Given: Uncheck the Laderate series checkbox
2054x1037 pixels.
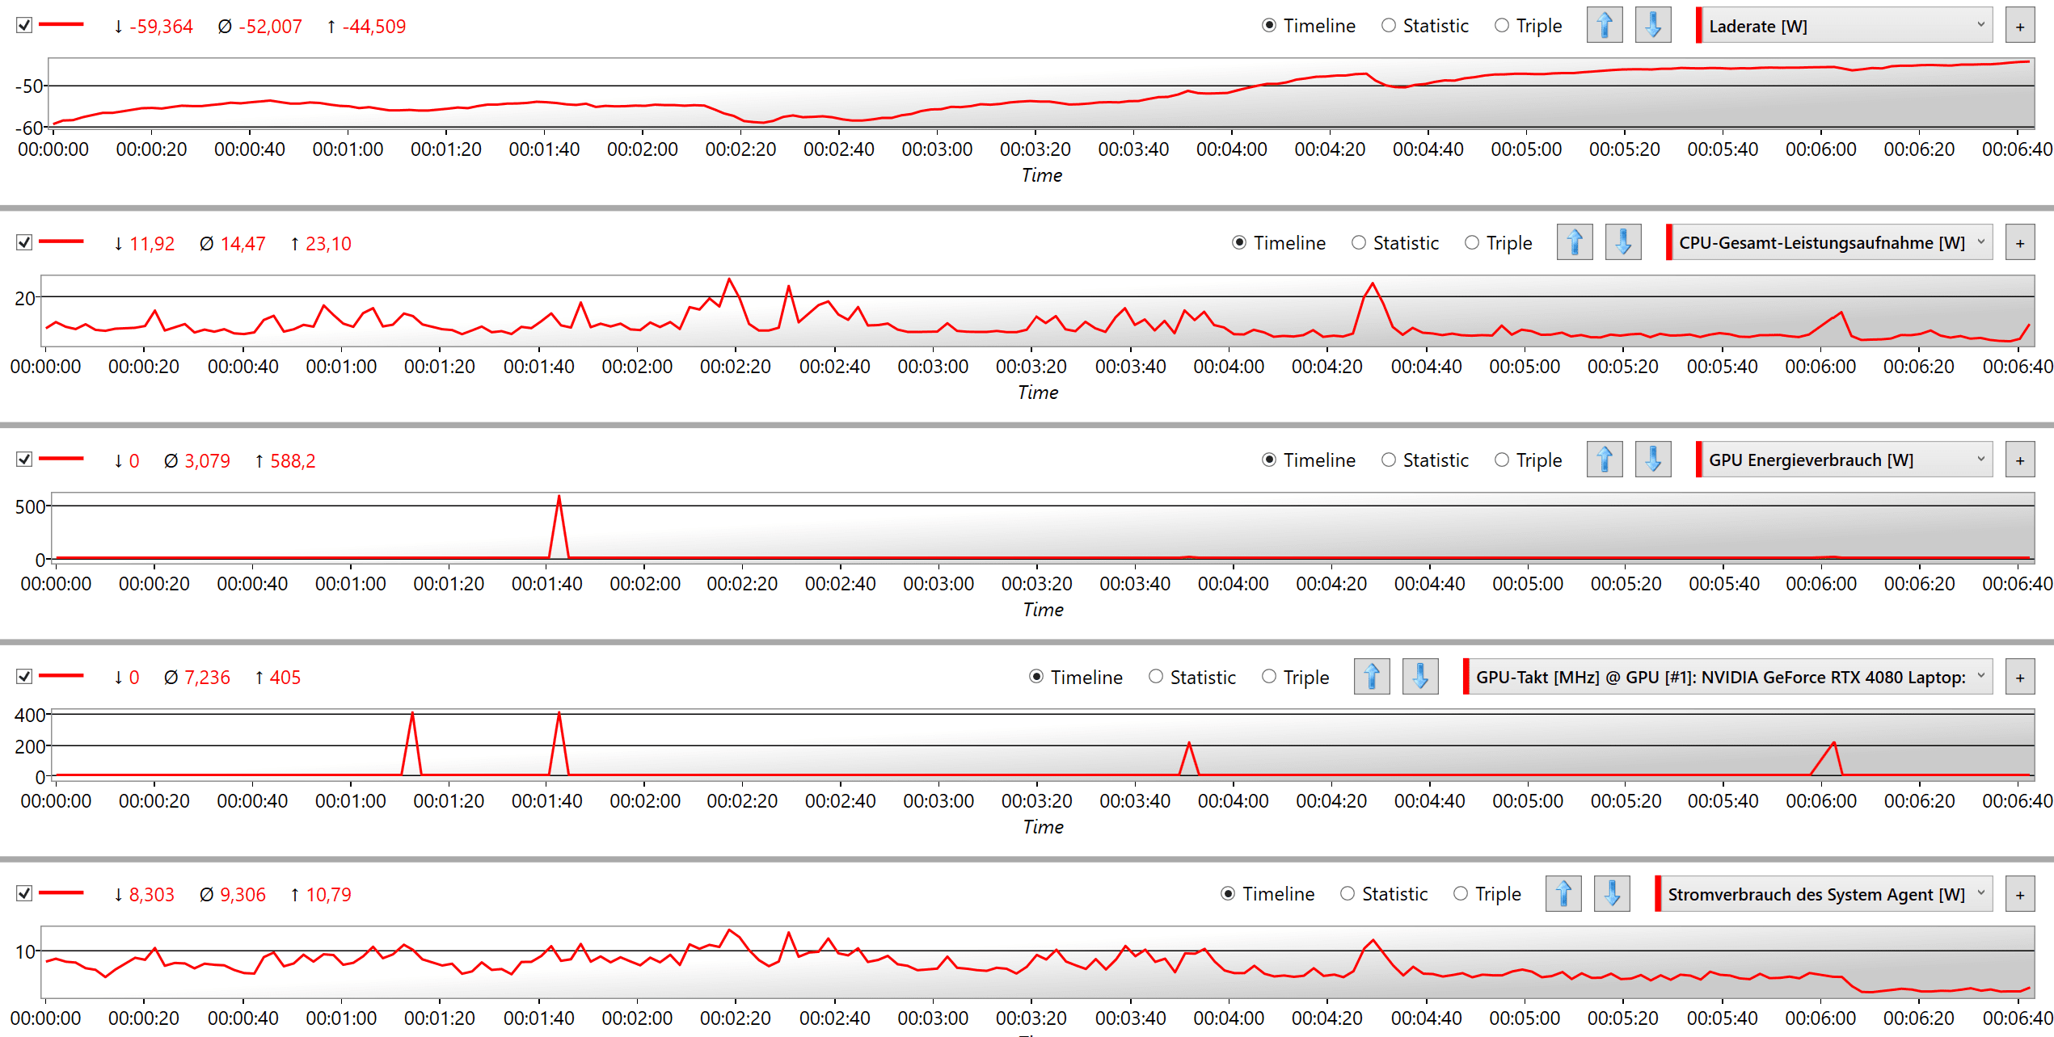Looking at the screenshot, I should pyautogui.click(x=24, y=25).
